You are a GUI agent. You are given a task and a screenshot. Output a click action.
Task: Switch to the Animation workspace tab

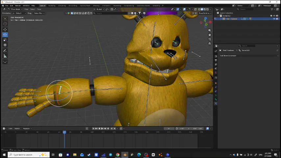click(106, 6)
